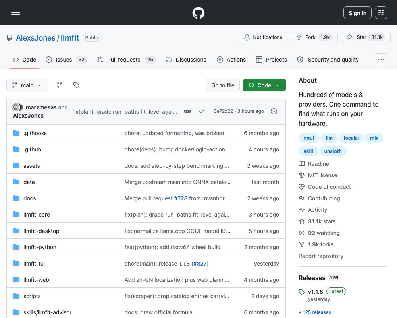Open the docs folder

coord(29,198)
